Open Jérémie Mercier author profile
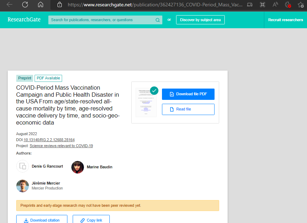Viewport: 307px width, 223px height. (x=46, y=183)
